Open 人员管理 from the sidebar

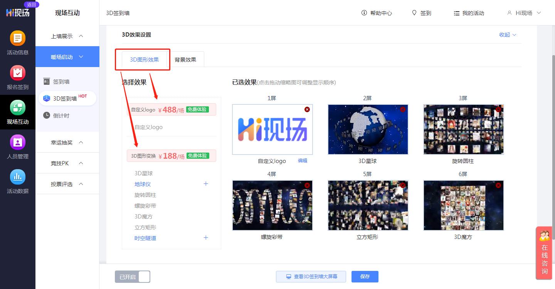[18, 146]
